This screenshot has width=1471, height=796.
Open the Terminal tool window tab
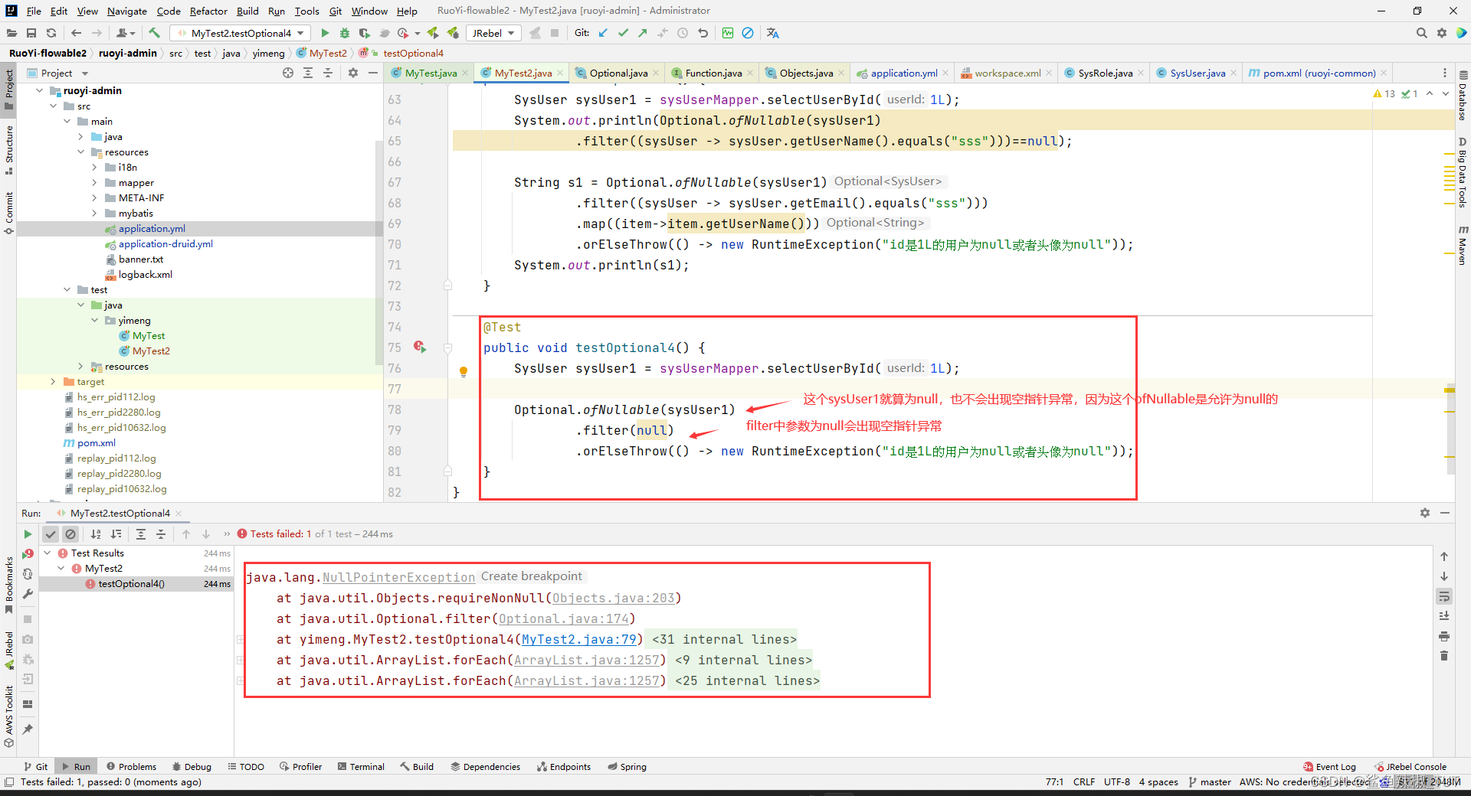[x=361, y=766]
